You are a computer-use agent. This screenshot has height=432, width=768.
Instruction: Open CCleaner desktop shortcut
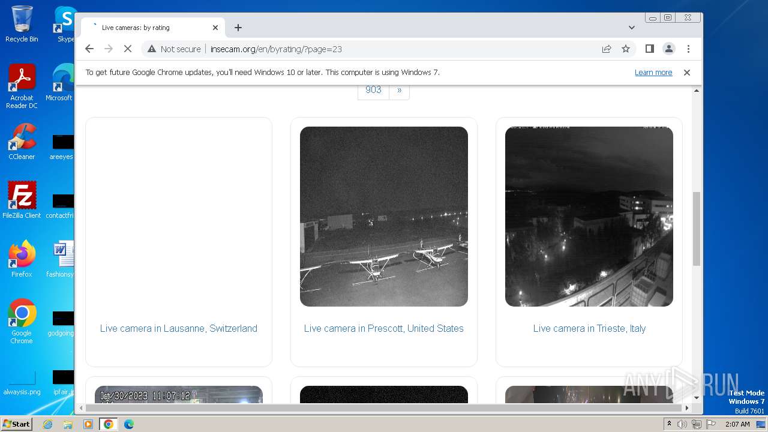point(22,142)
